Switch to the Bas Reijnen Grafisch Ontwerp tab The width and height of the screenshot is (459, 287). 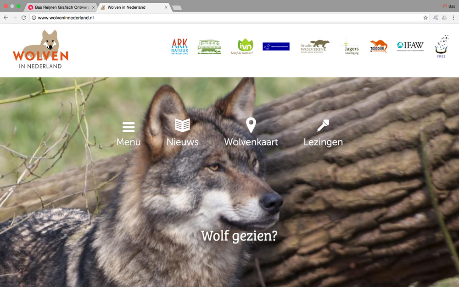point(61,7)
